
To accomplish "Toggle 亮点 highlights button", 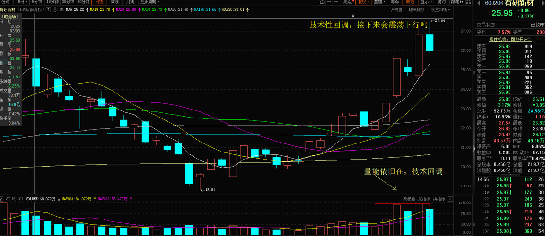I will (x=348, y=2).
